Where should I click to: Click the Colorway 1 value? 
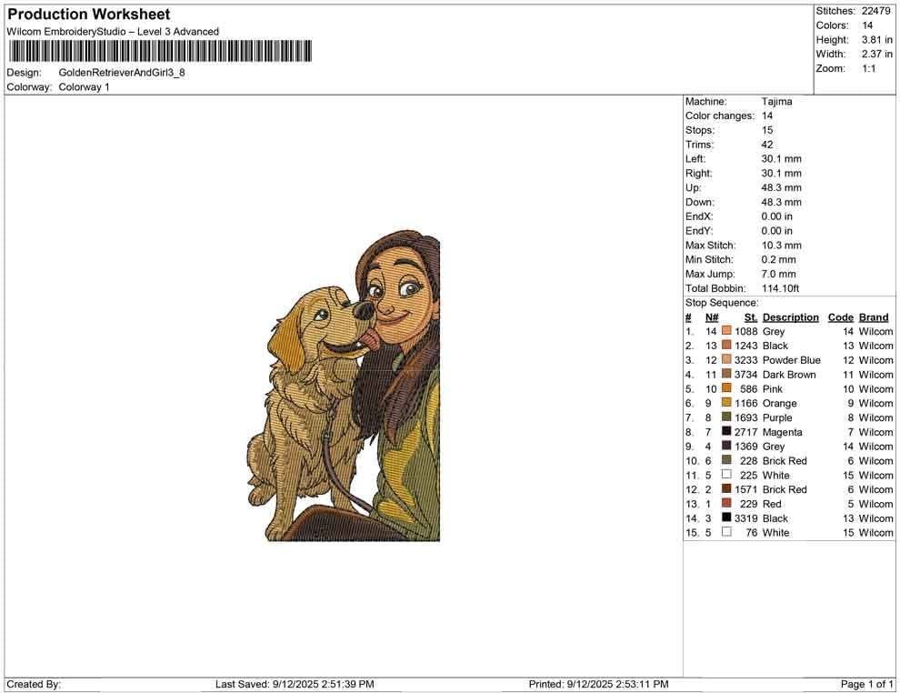pos(84,86)
